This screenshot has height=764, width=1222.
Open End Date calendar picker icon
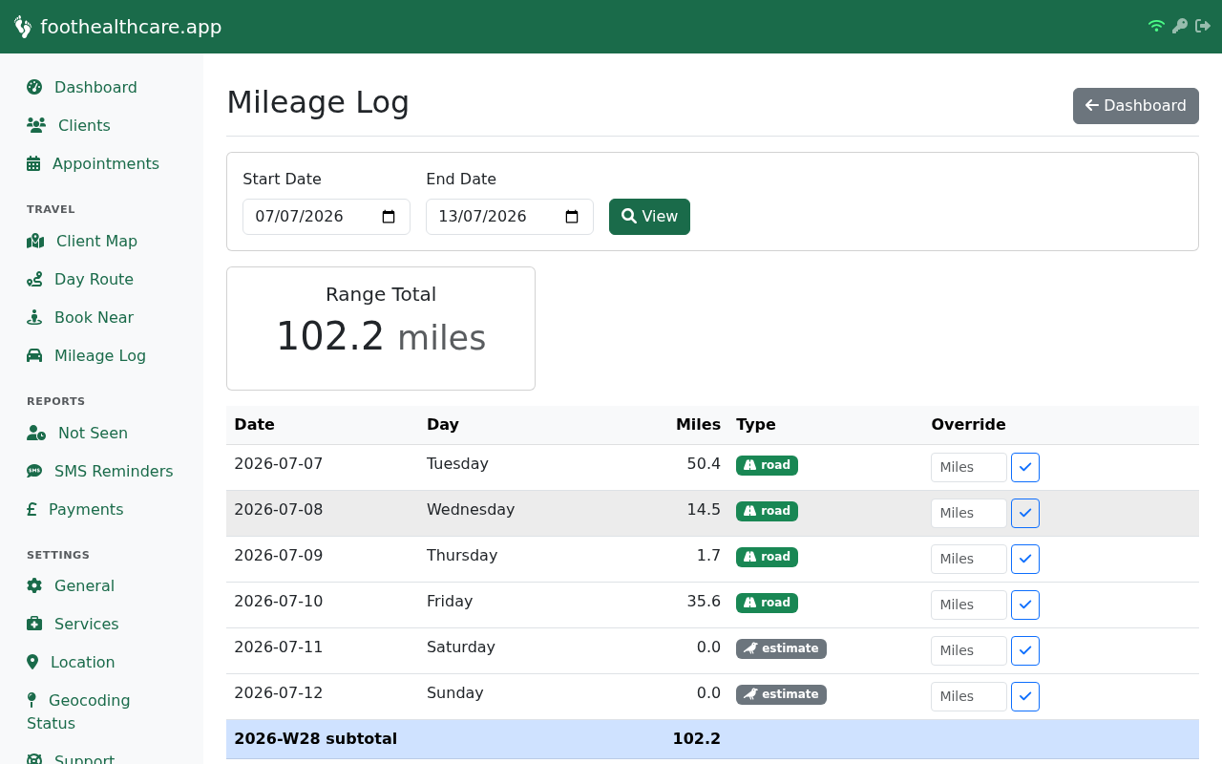[x=572, y=217]
